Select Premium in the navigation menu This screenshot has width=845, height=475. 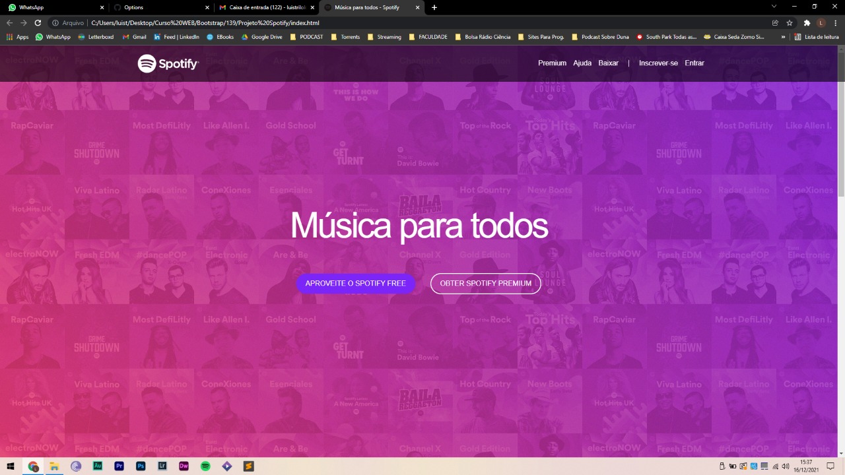[552, 63]
